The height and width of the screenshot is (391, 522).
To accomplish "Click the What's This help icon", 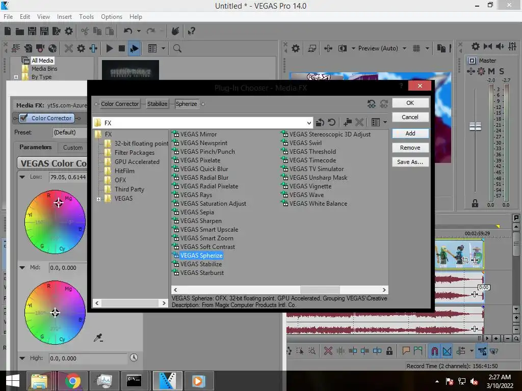I will click(191, 31).
